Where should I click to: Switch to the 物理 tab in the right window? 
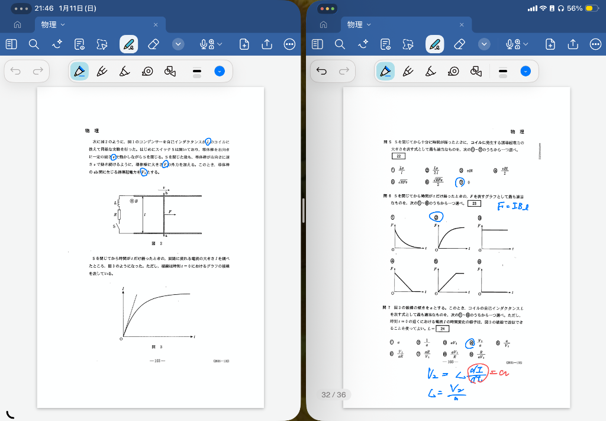pyautogui.click(x=355, y=25)
